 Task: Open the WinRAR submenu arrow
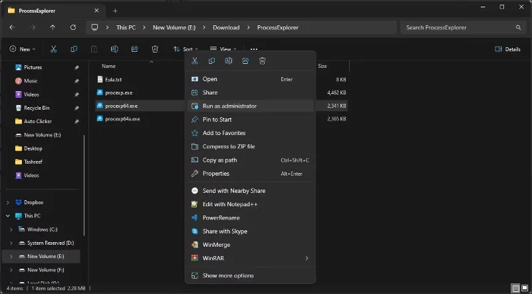307,258
